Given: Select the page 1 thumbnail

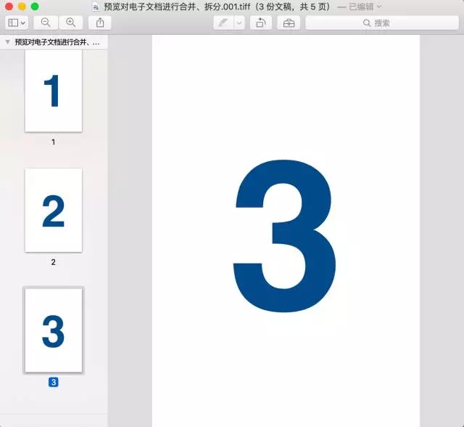Looking at the screenshot, I should pos(54,91).
